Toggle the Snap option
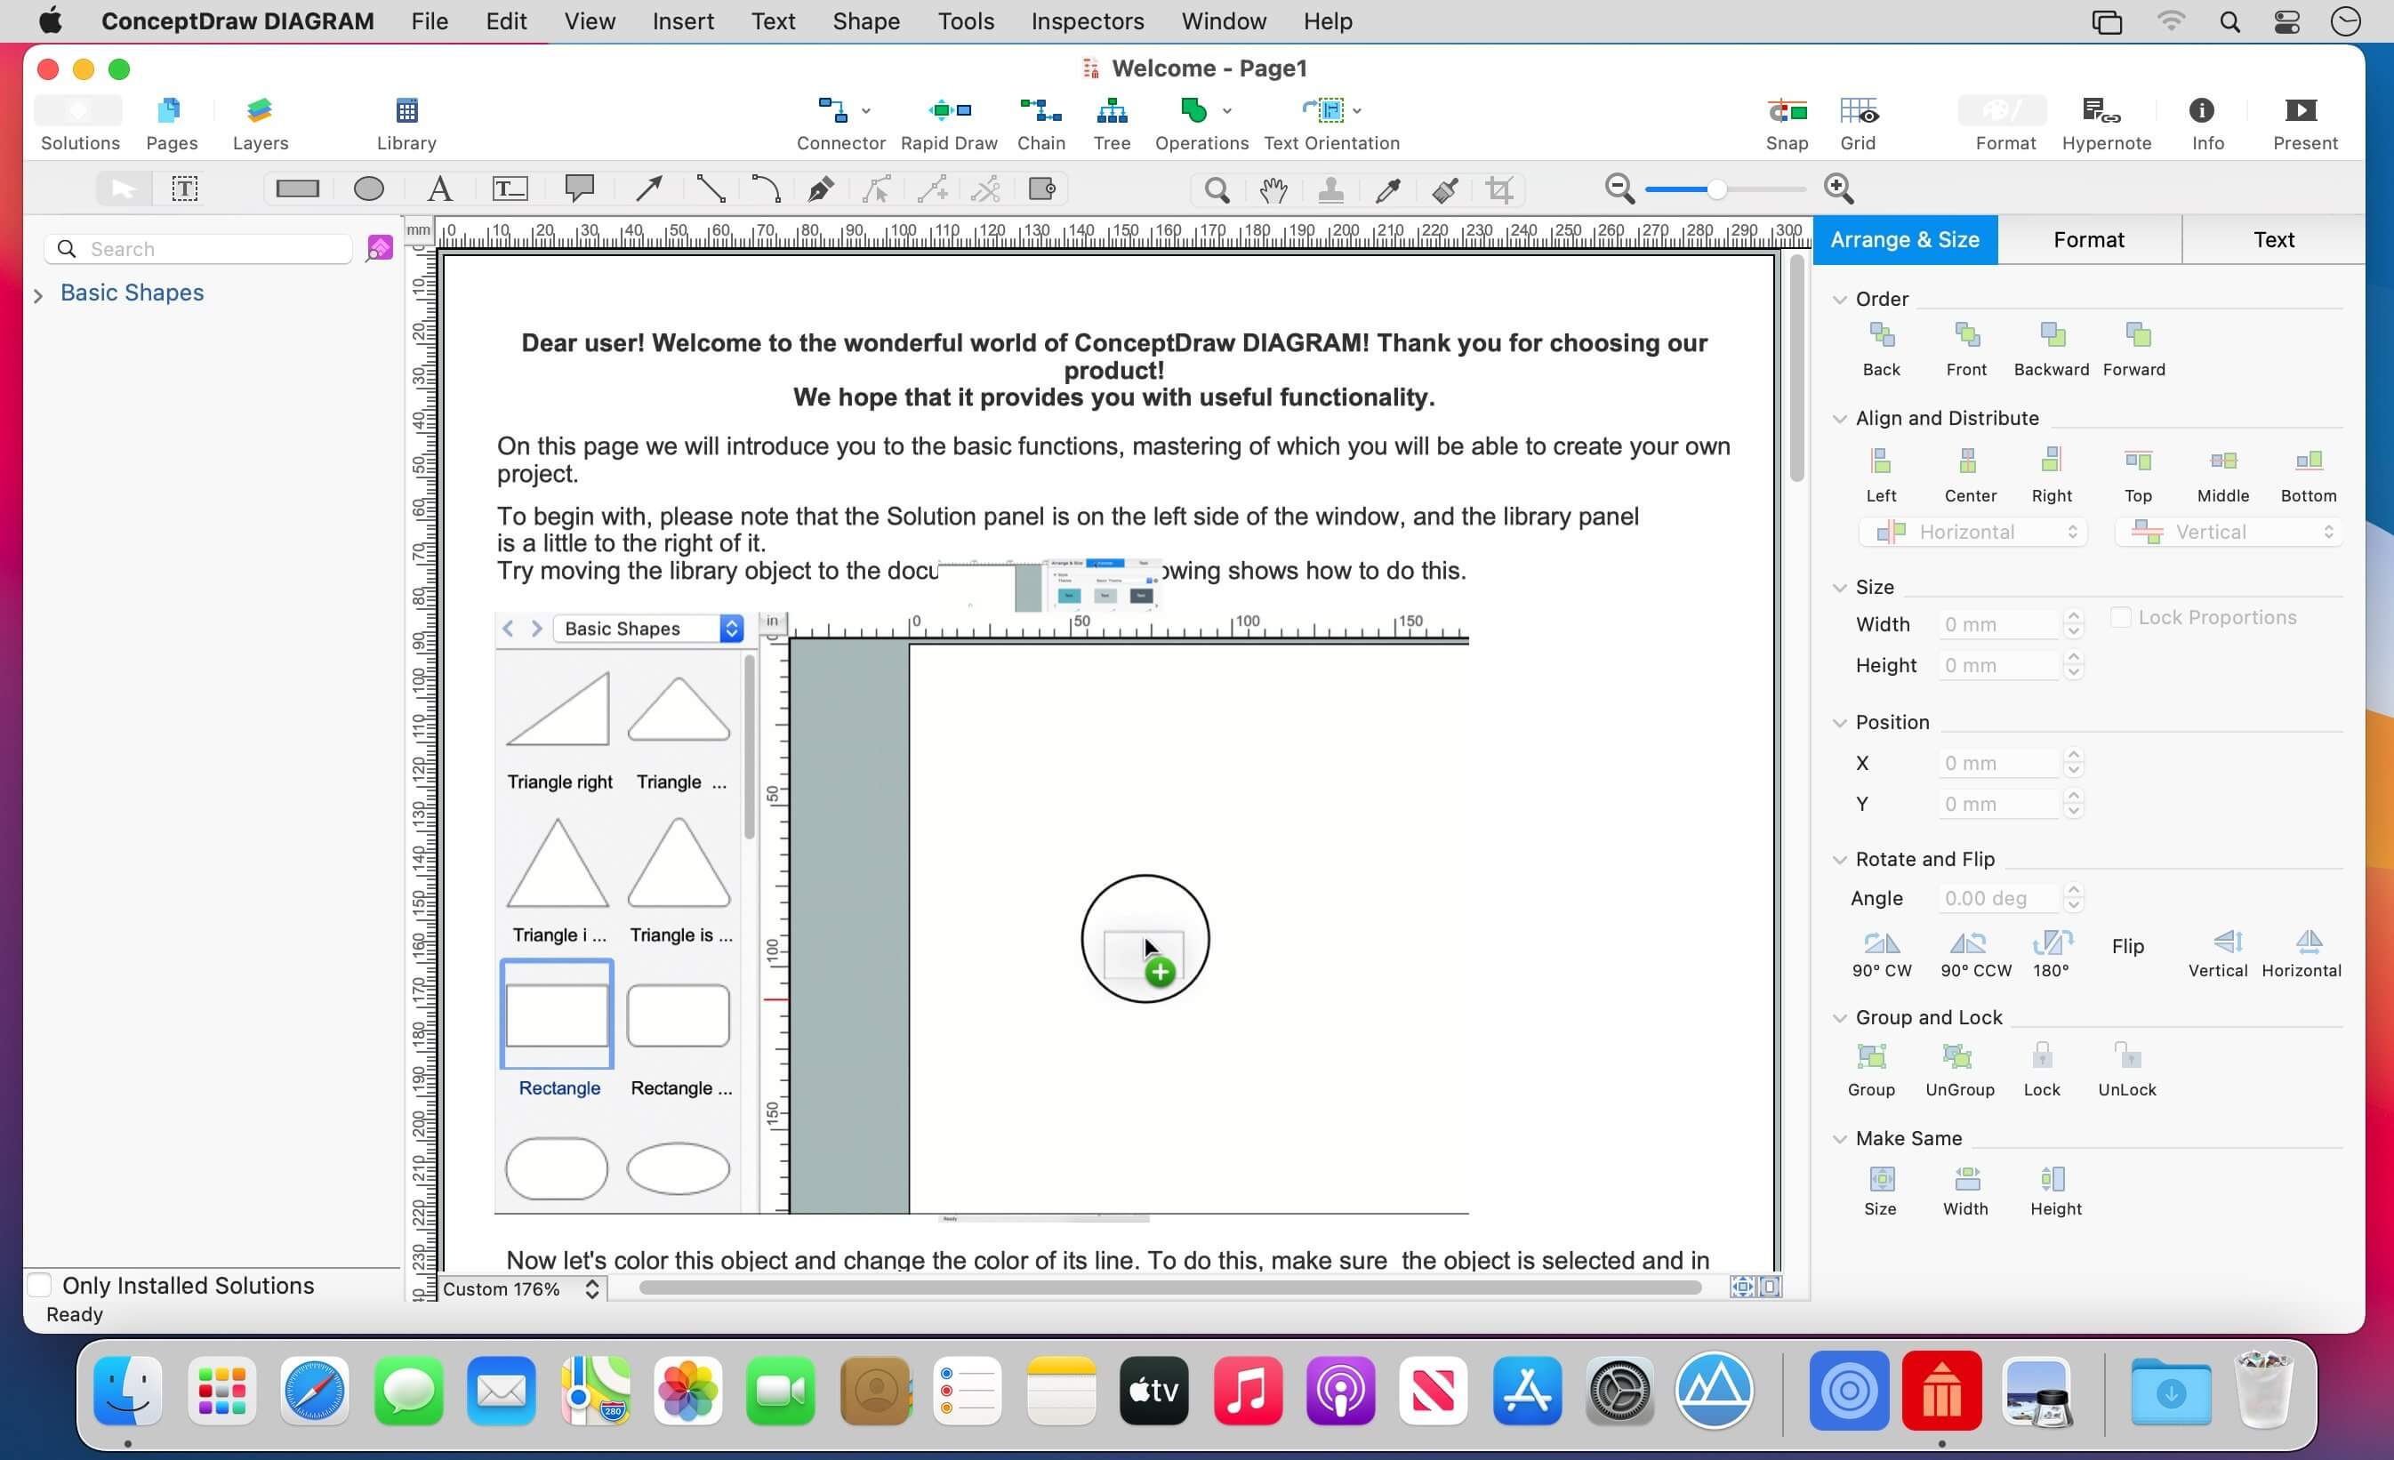Image resolution: width=2394 pixels, height=1460 pixels. click(x=1786, y=111)
